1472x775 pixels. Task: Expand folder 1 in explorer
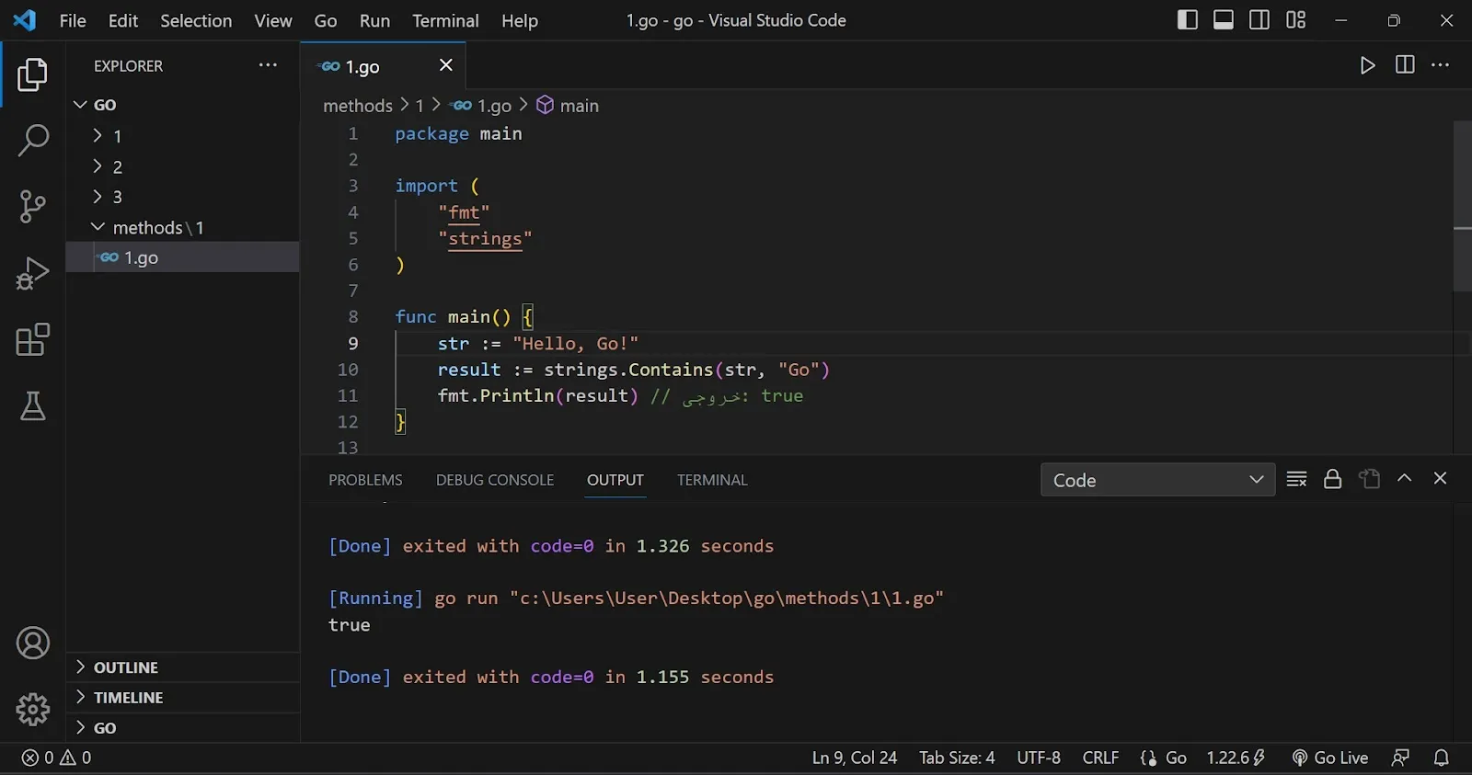pos(184,136)
